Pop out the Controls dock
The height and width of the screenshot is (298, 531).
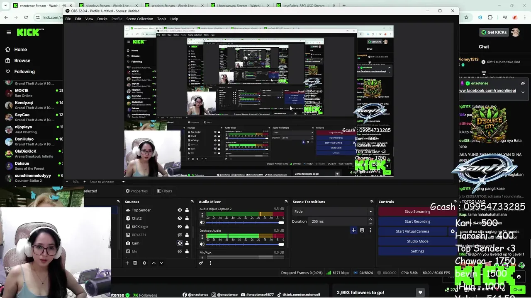[x=455, y=202]
